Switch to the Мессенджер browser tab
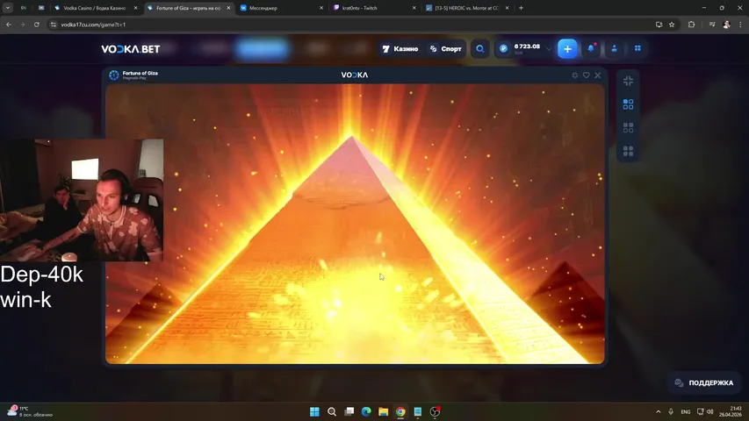This screenshot has height=421, width=749. coord(281,8)
